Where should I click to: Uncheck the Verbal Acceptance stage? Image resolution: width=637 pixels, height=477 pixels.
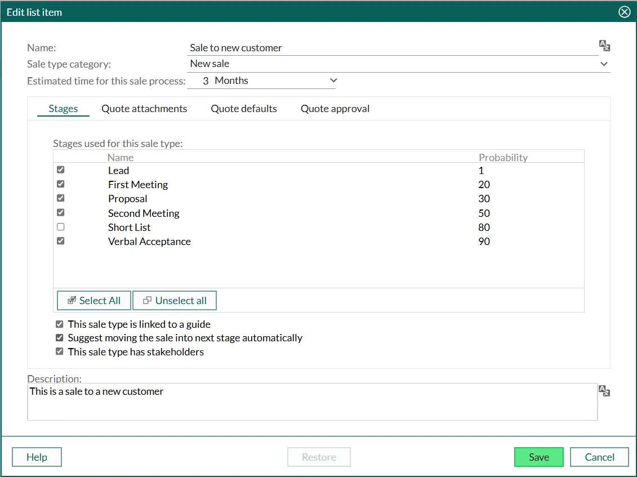[x=61, y=241]
